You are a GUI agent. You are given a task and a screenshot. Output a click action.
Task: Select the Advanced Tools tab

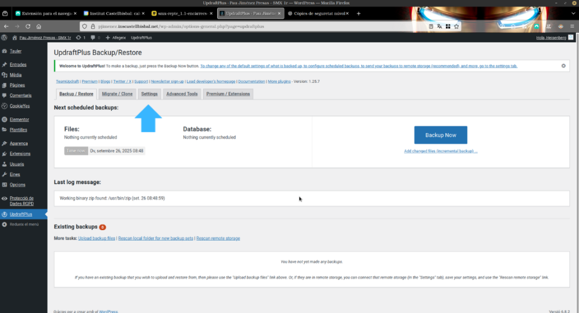(182, 94)
